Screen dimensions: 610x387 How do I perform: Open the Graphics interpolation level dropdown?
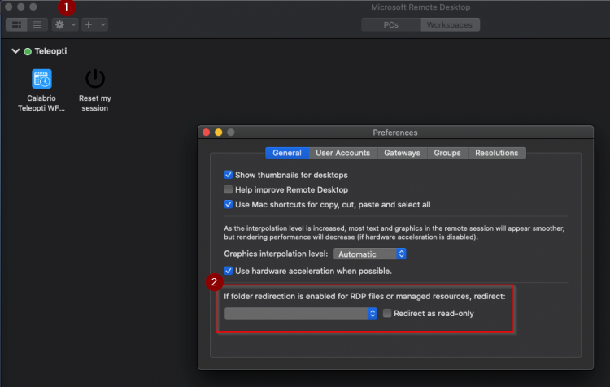point(370,254)
